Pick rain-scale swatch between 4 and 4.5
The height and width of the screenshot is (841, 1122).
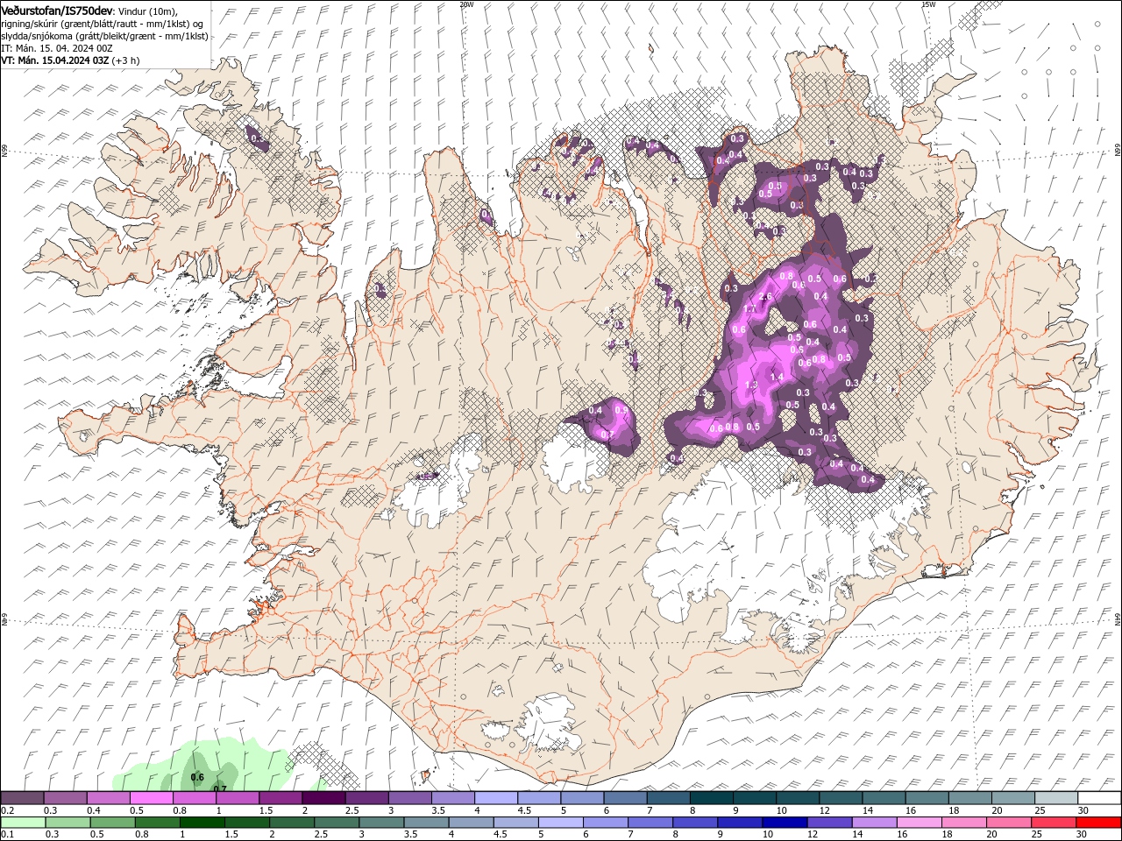[470, 823]
